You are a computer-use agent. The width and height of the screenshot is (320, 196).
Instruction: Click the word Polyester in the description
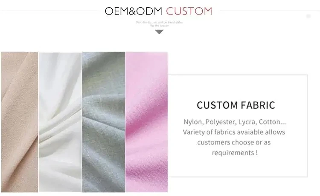(224, 121)
